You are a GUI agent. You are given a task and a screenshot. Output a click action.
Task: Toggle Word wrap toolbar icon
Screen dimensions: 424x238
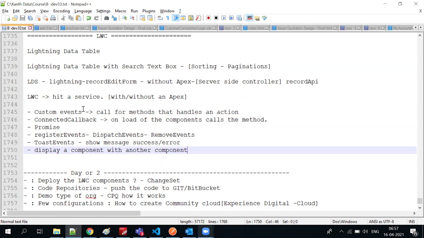[x=160, y=18]
